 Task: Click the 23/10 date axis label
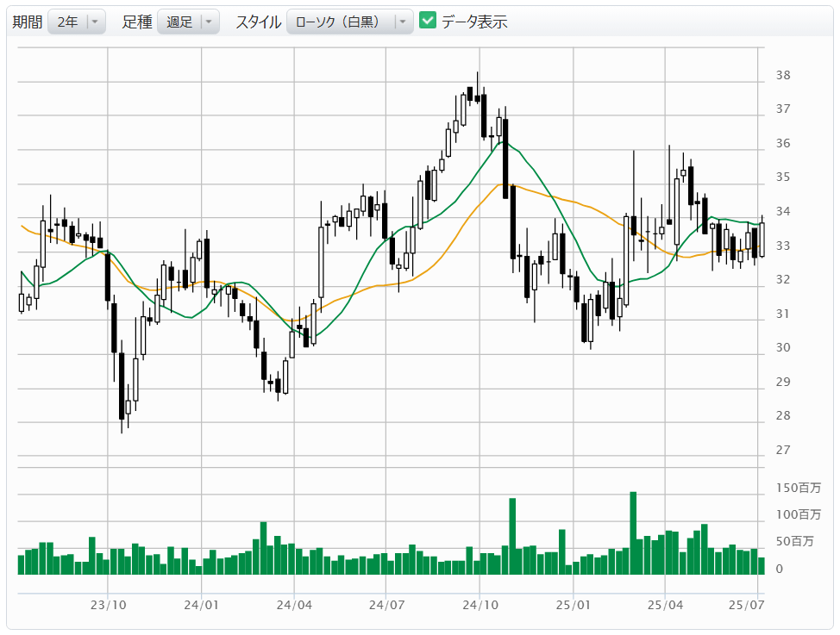tap(108, 605)
